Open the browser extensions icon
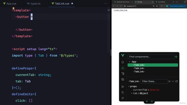Image resolution: width=187 pixels, height=105 pixels. [162, 6]
